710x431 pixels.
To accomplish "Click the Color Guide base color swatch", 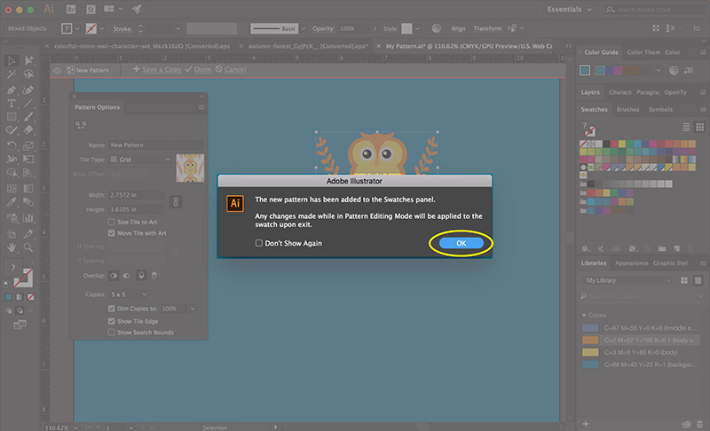I will (585, 70).
